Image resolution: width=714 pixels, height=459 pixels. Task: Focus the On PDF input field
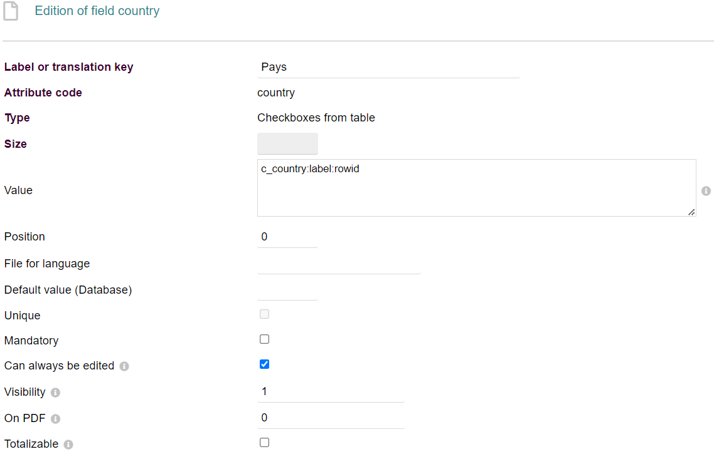[x=331, y=418]
